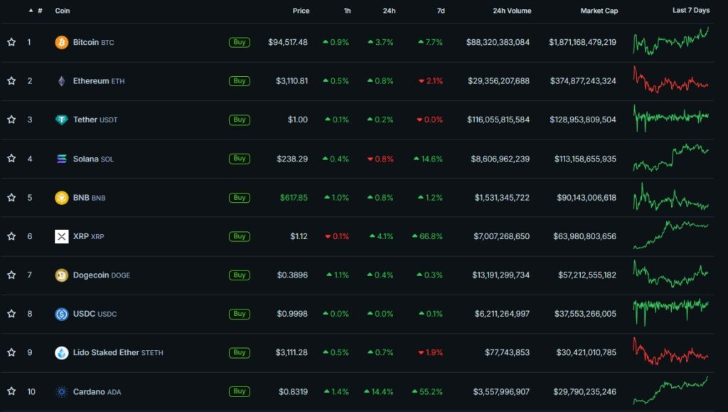This screenshot has height=412, width=728.
Task: Select the Dogecoin DOGE logo
Action: [63, 275]
